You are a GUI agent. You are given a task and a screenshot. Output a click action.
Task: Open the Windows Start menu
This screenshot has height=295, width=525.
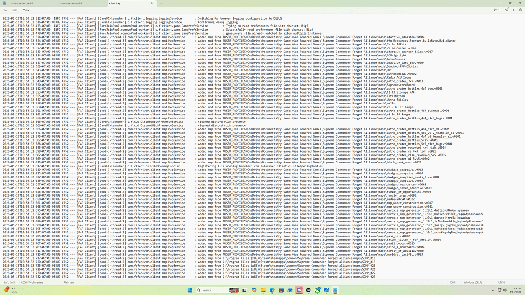[190, 290]
